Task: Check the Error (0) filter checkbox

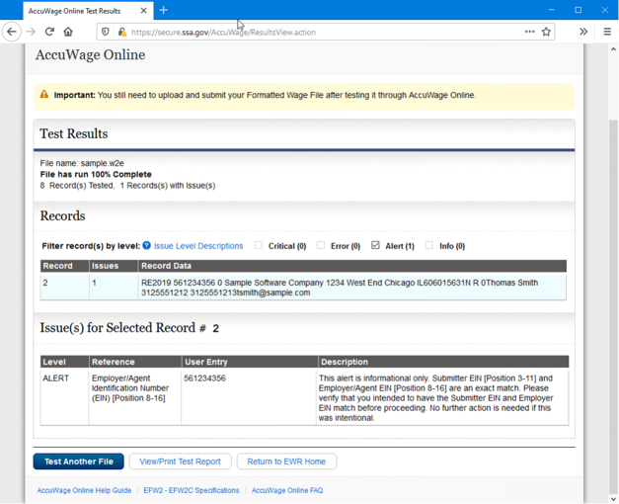Action: [x=321, y=245]
